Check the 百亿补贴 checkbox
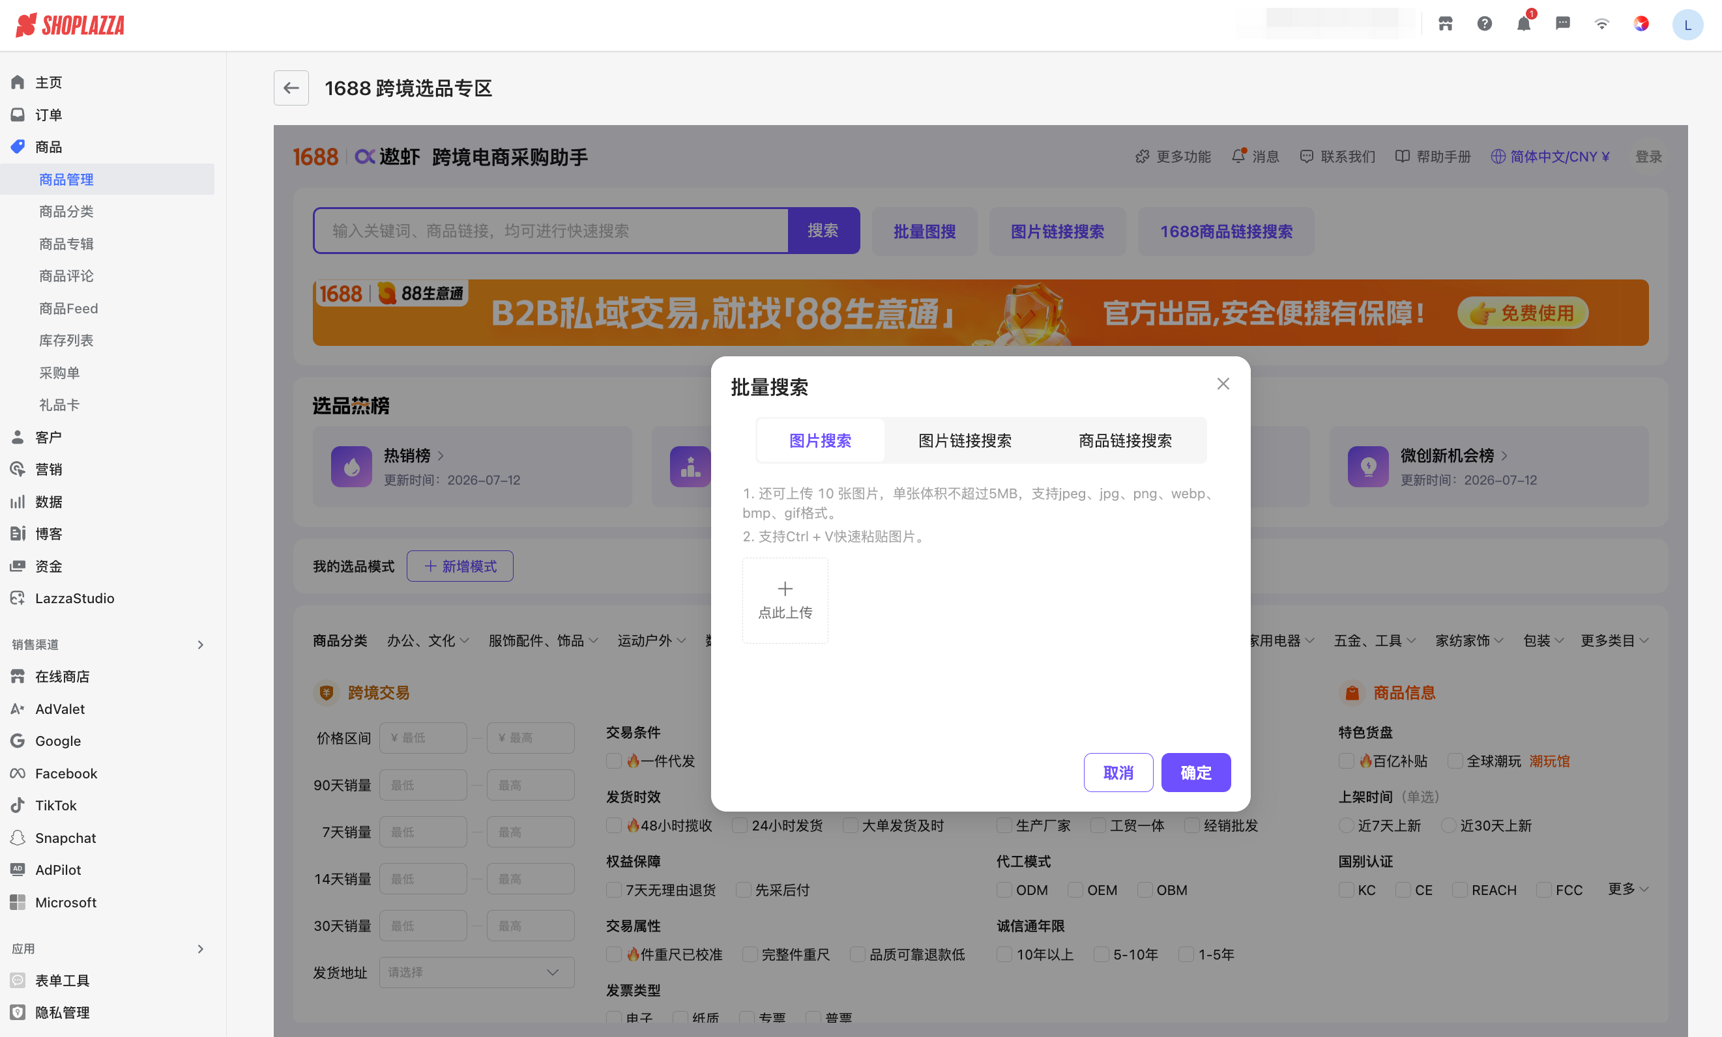The width and height of the screenshot is (1722, 1037). (x=1346, y=761)
